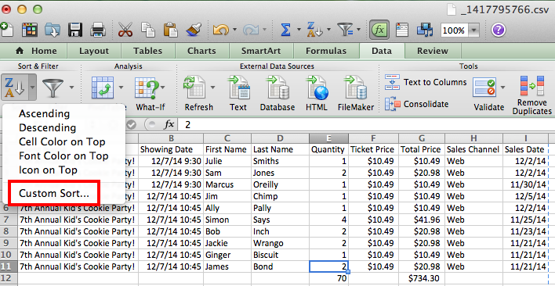Viewport: 555px width, 286px height.
Task: Expand the AutoSum dropdown arrow
Action: (299, 30)
